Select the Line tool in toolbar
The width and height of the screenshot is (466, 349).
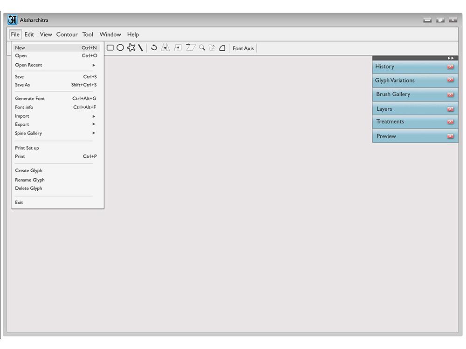[140, 48]
